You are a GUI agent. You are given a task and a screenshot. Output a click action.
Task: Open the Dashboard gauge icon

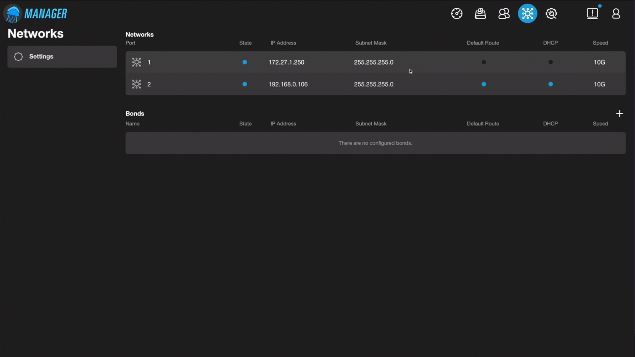[457, 14]
